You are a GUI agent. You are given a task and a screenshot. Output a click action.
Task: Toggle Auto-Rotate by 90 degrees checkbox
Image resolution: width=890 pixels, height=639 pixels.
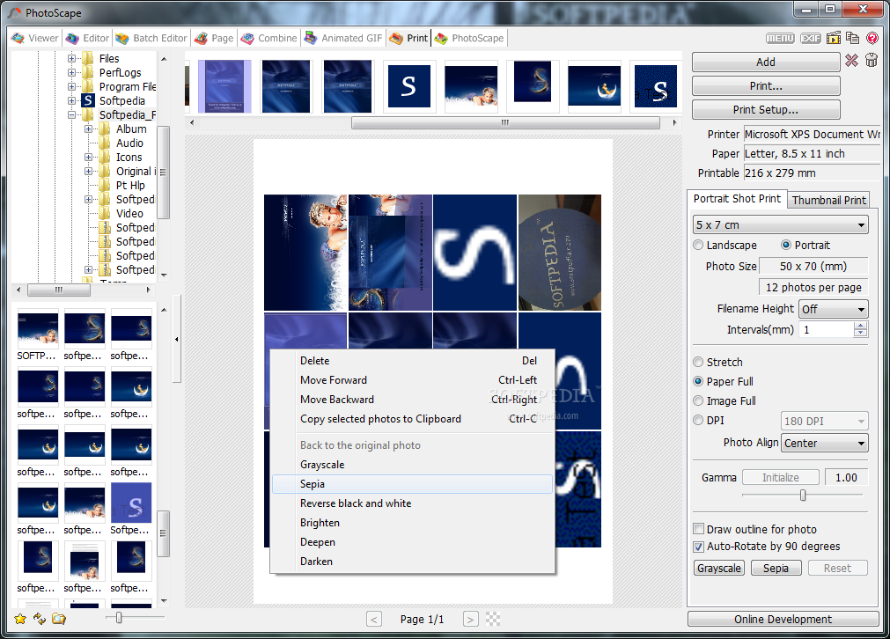pyautogui.click(x=699, y=547)
